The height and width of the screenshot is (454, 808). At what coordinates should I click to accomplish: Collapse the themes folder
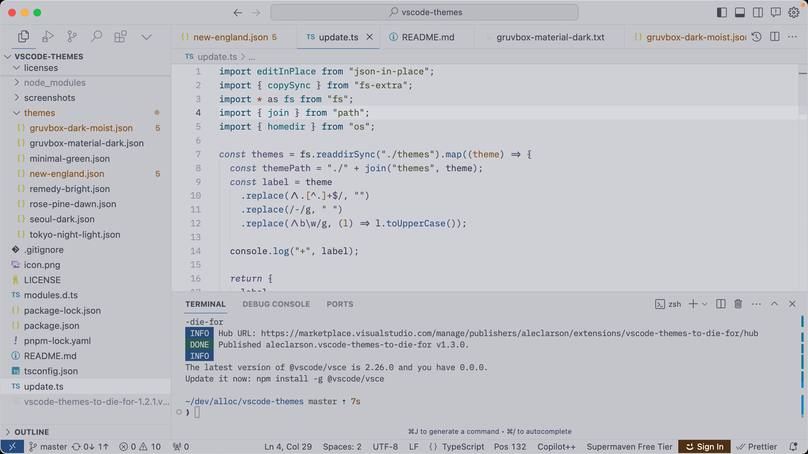(x=39, y=113)
